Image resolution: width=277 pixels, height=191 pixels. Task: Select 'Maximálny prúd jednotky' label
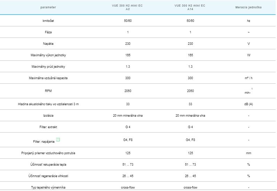pyautogui.click(x=48, y=67)
